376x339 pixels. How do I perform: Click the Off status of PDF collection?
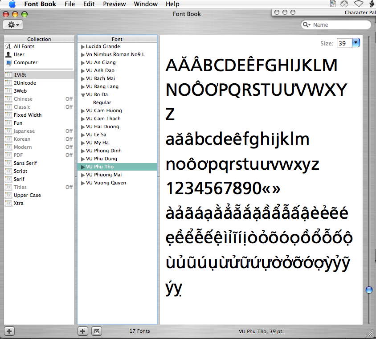pos(69,155)
